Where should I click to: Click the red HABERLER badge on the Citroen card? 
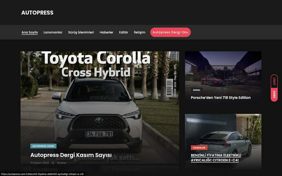pos(199,148)
